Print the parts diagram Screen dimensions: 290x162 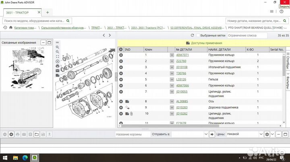(58, 66)
